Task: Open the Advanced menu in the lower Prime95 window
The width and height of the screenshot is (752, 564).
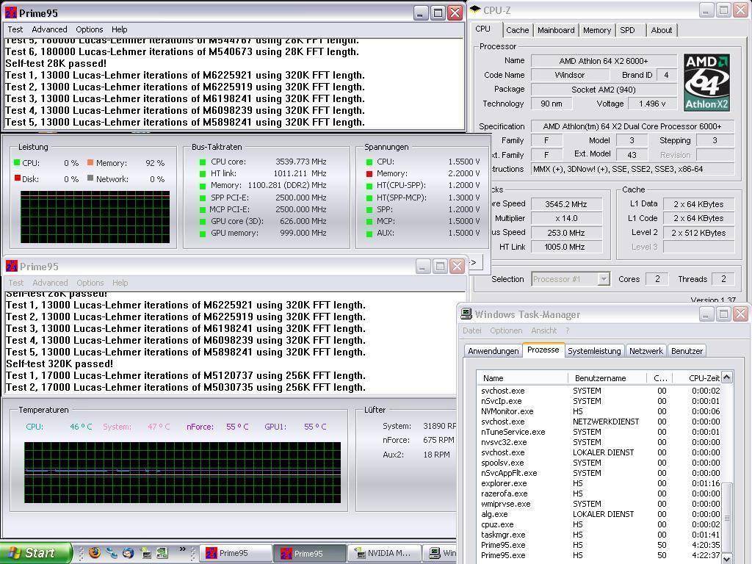Action: [x=50, y=283]
